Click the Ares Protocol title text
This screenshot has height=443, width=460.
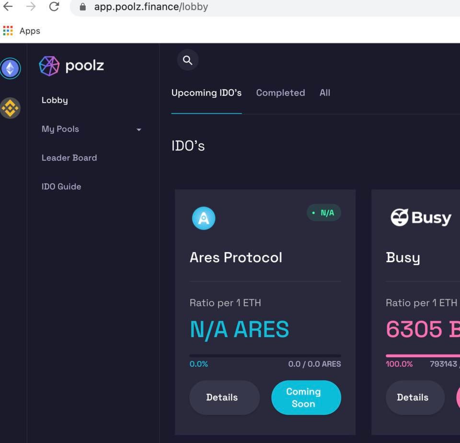click(236, 257)
